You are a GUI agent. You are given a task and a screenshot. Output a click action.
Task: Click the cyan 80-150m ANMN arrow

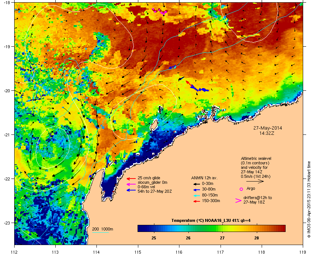[197, 196]
